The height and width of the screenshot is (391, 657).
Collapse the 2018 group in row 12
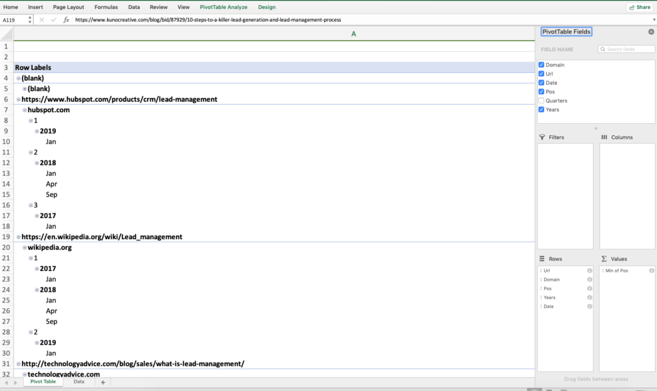pos(37,163)
